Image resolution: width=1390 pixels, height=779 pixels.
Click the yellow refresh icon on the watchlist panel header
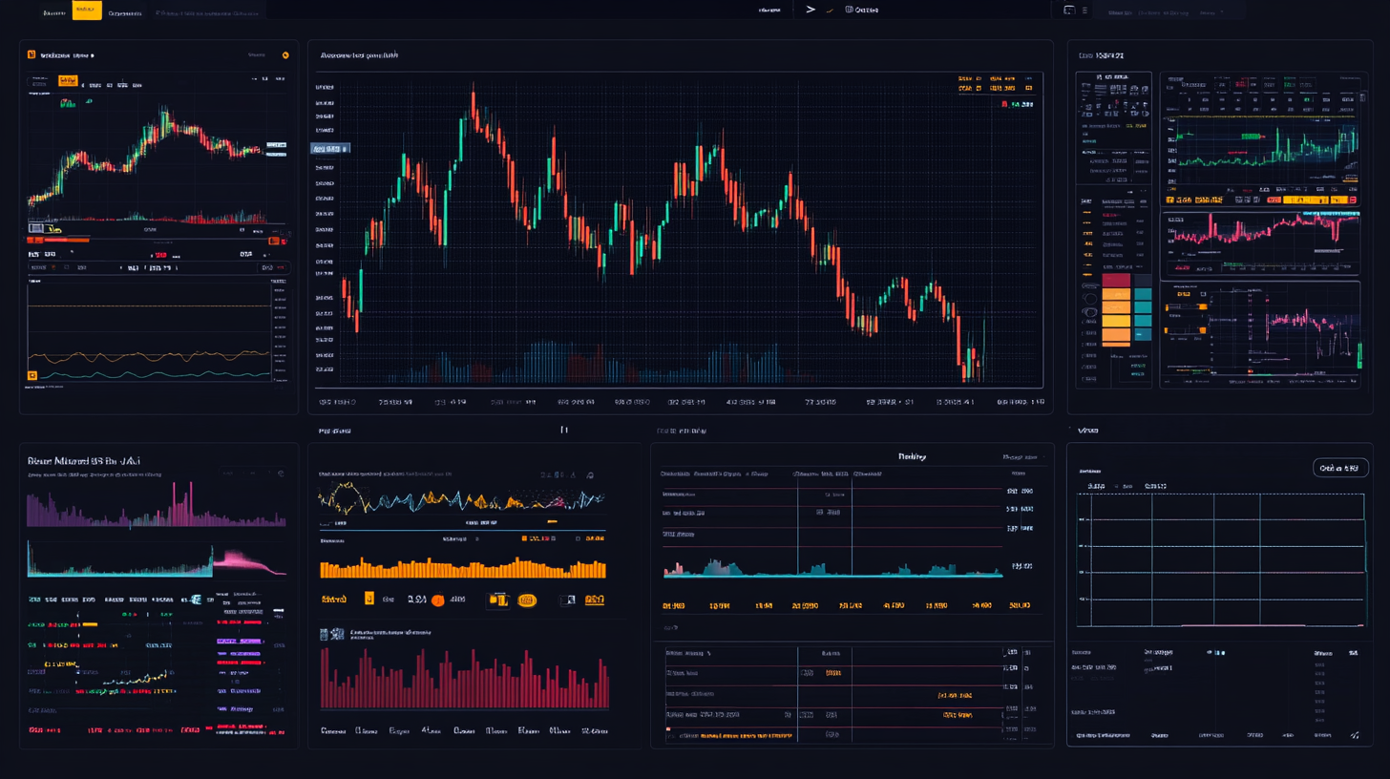[286, 55]
